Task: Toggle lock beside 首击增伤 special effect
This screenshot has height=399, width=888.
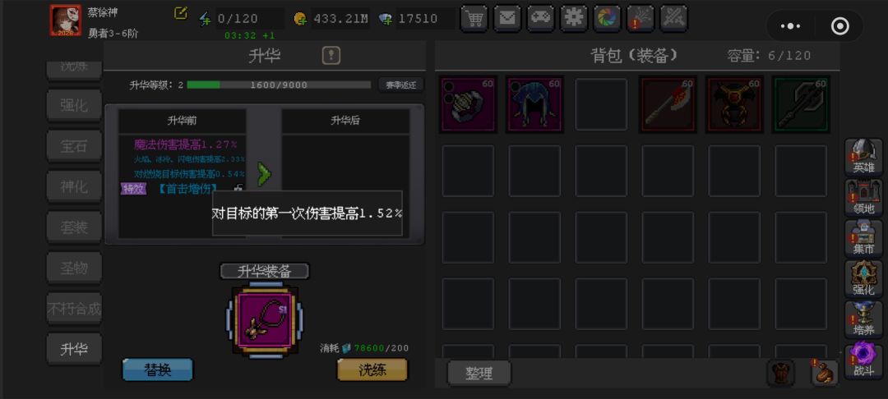Action: pos(239,188)
